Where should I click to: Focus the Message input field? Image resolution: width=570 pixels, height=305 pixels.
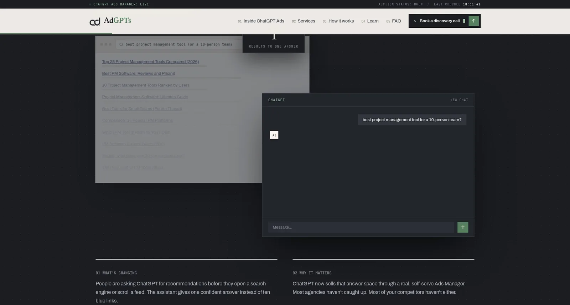(361, 227)
